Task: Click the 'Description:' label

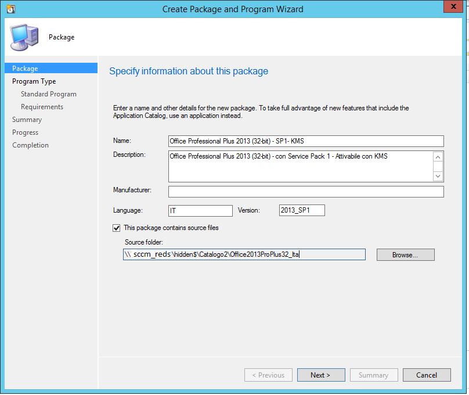Action: click(x=129, y=155)
